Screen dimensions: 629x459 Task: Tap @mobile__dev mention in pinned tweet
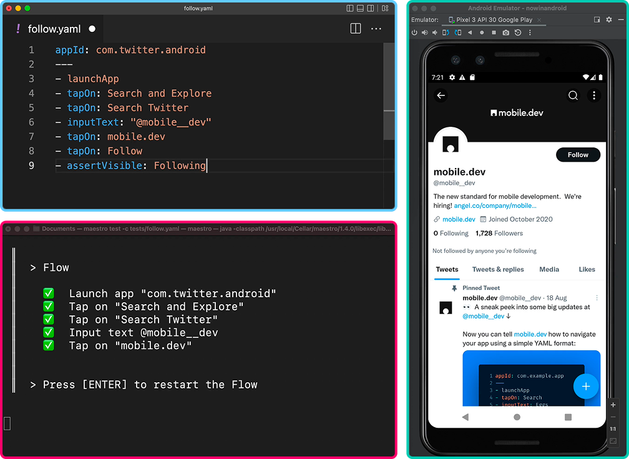click(484, 316)
